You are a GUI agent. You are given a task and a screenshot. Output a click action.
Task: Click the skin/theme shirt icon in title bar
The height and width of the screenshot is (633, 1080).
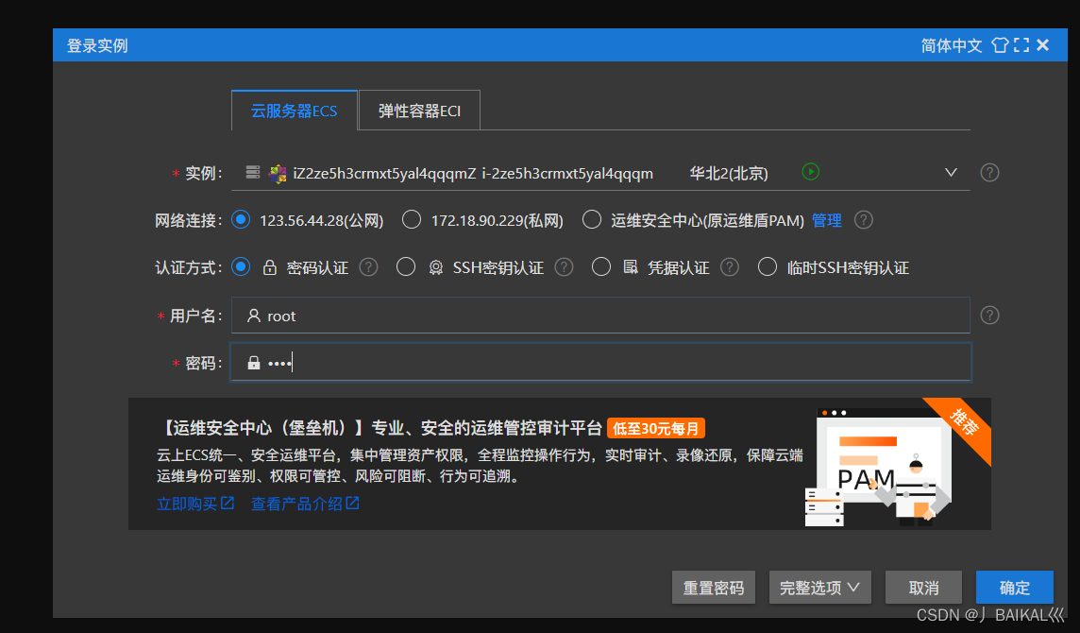pyautogui.click(x=1000, y=45)
